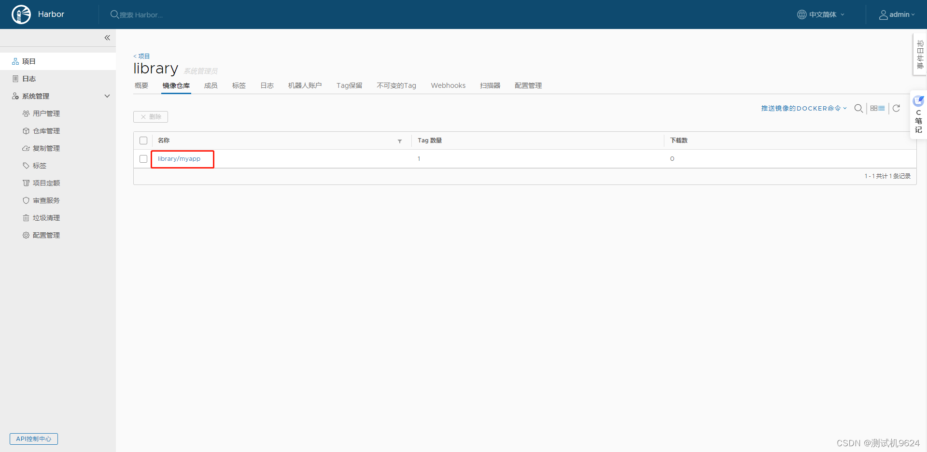
Task: Click the download count 0 cell
Action: (x=672, y=159)
